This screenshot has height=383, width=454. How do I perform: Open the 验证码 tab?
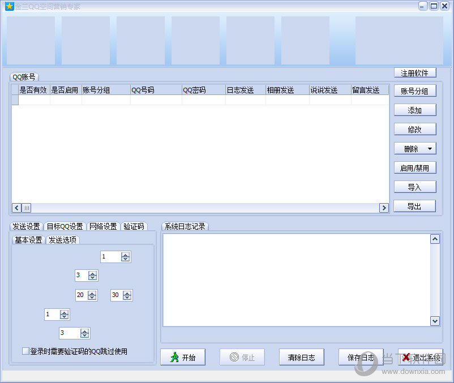(134, 226)
